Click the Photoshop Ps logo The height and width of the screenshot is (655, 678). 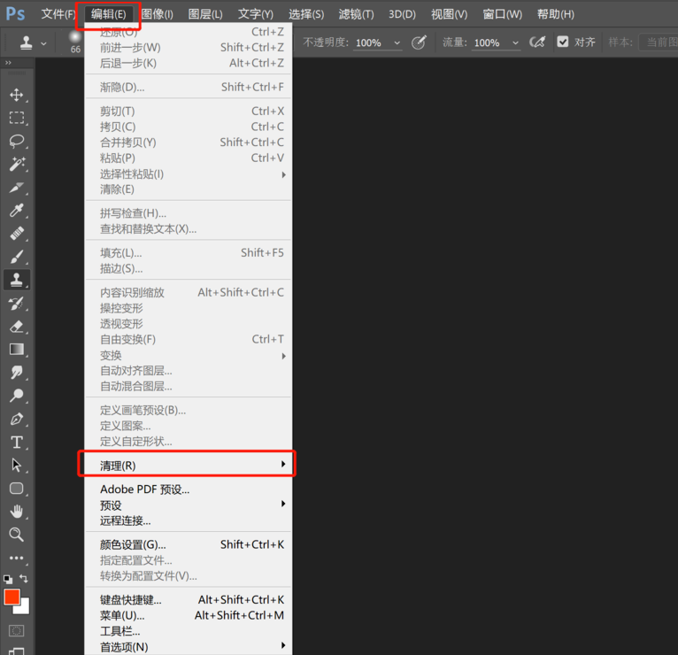(16, 14)
